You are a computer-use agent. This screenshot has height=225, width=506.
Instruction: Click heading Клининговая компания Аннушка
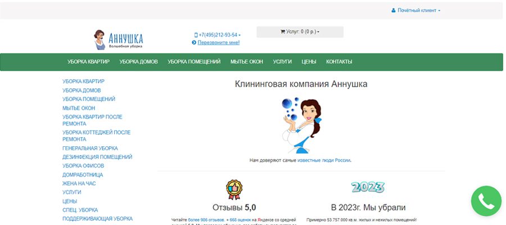point(301,84)
